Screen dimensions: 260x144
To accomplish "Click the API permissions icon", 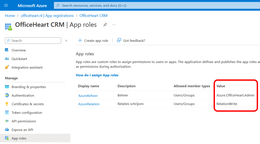I will pyautogui.click(x=7, y=121).
